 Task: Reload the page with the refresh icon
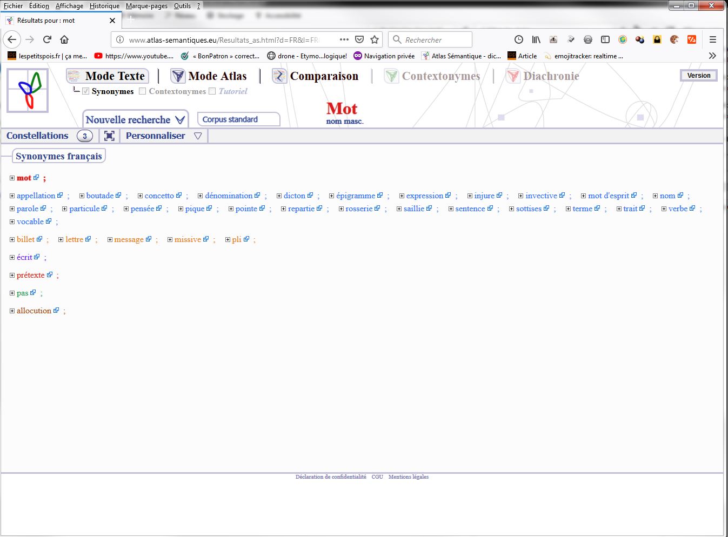tap(47, 39)
